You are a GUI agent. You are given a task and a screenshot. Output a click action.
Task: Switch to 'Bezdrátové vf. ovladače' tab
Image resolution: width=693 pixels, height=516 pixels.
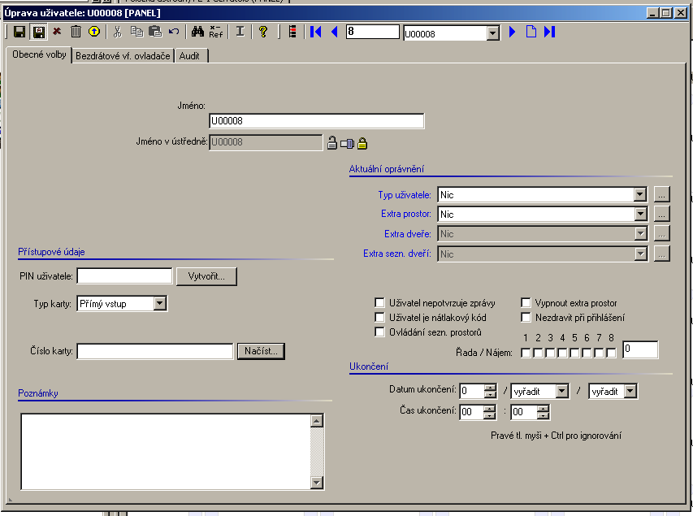(123, 56)
